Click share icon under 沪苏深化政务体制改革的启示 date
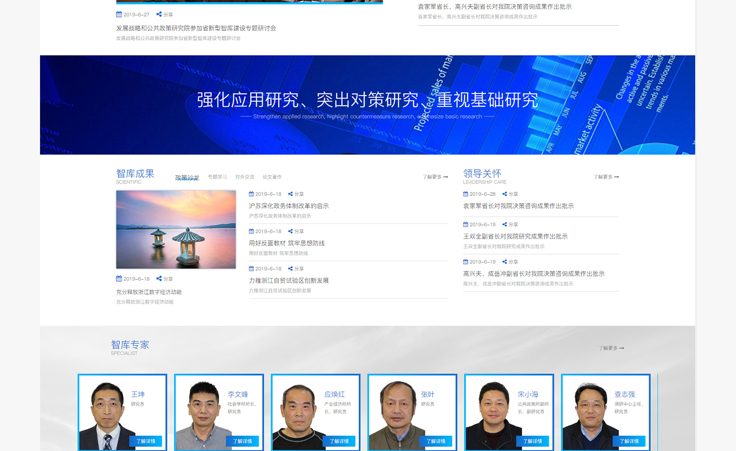The height and width of the screenshot is (451, 736). click(290, 194)
